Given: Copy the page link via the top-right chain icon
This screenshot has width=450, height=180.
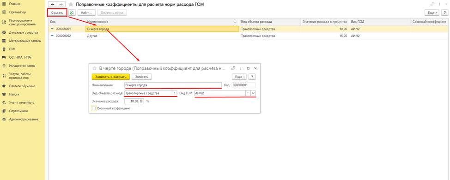Looking at the screenshot, I should 432,4.
